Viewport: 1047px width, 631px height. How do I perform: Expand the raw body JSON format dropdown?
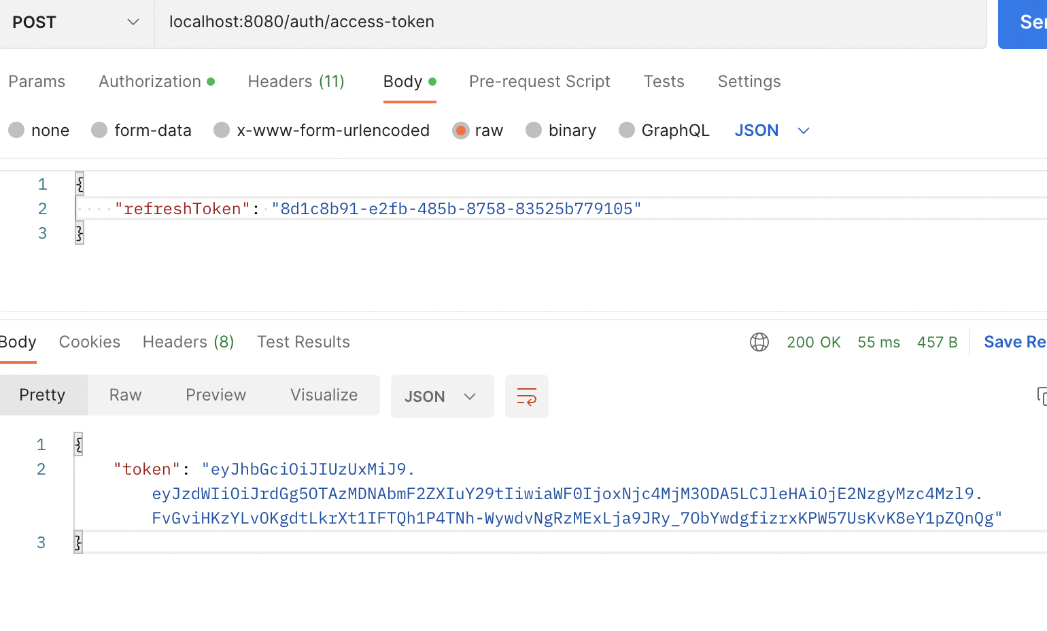[772, 131]
